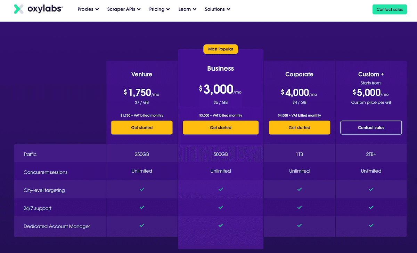Click the $3,000/mo price
This screenshot has height=253, width=417.
tap(220, 89)
